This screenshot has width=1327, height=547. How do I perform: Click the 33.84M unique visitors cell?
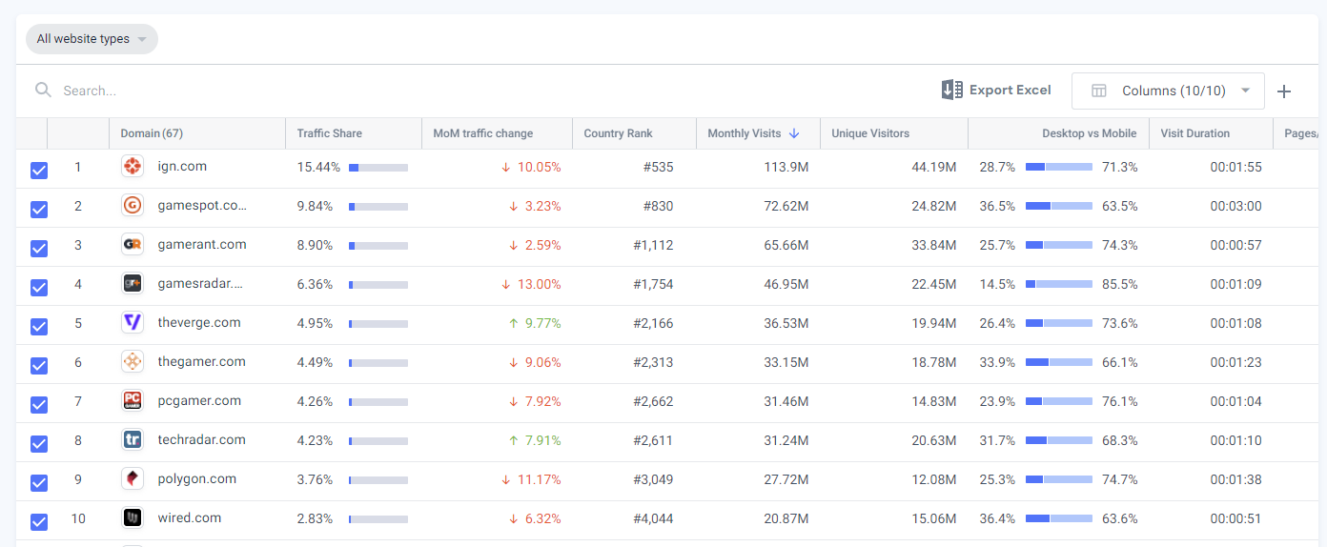tap(933, 245)
